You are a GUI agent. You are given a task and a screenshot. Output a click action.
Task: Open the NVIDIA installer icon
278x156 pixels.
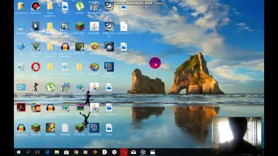coord(79,47)
